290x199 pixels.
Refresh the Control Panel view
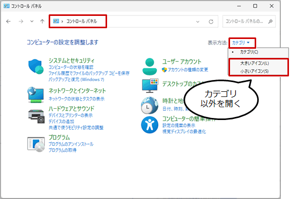(211, 22)
